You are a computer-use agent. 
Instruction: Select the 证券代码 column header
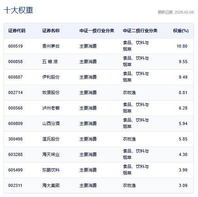(17, 31)
